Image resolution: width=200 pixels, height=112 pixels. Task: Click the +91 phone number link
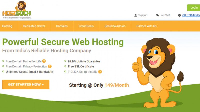click(x=191, y=15)
